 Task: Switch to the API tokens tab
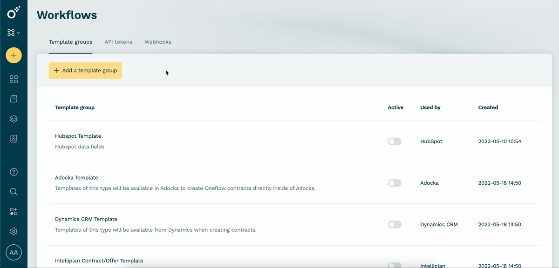(118, 42)
